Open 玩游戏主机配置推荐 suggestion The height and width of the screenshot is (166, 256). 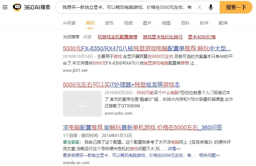click(118, 37)
